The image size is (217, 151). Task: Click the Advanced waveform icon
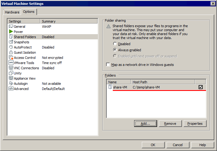click(x=11, y=88)
